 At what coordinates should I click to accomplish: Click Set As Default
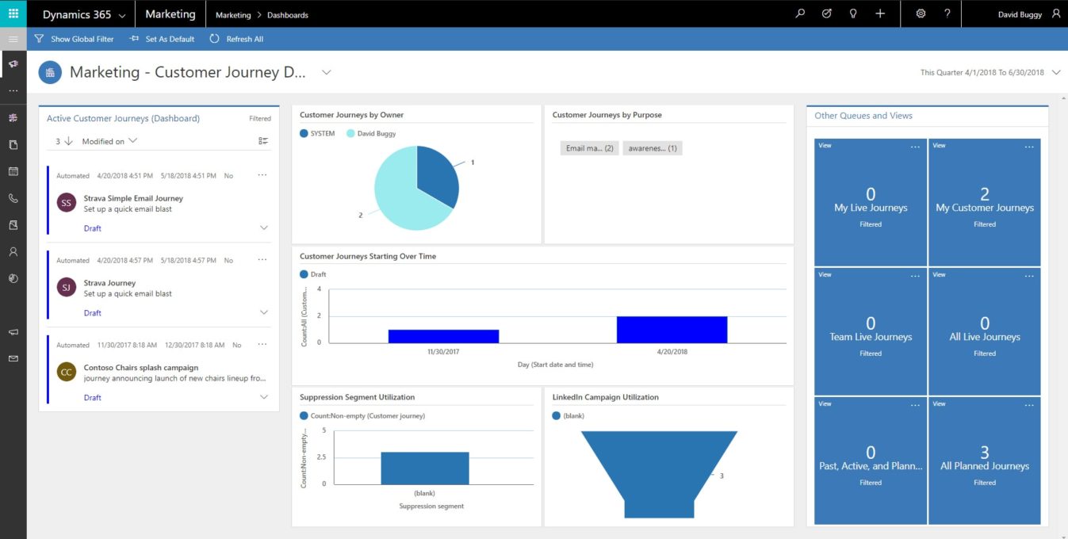162,39
